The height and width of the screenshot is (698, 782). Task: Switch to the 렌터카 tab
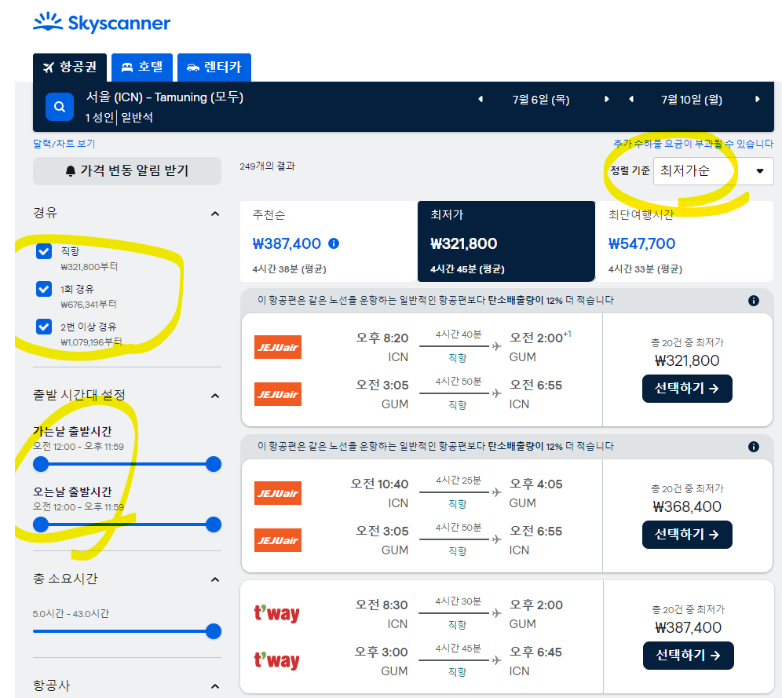click(214, 68)
